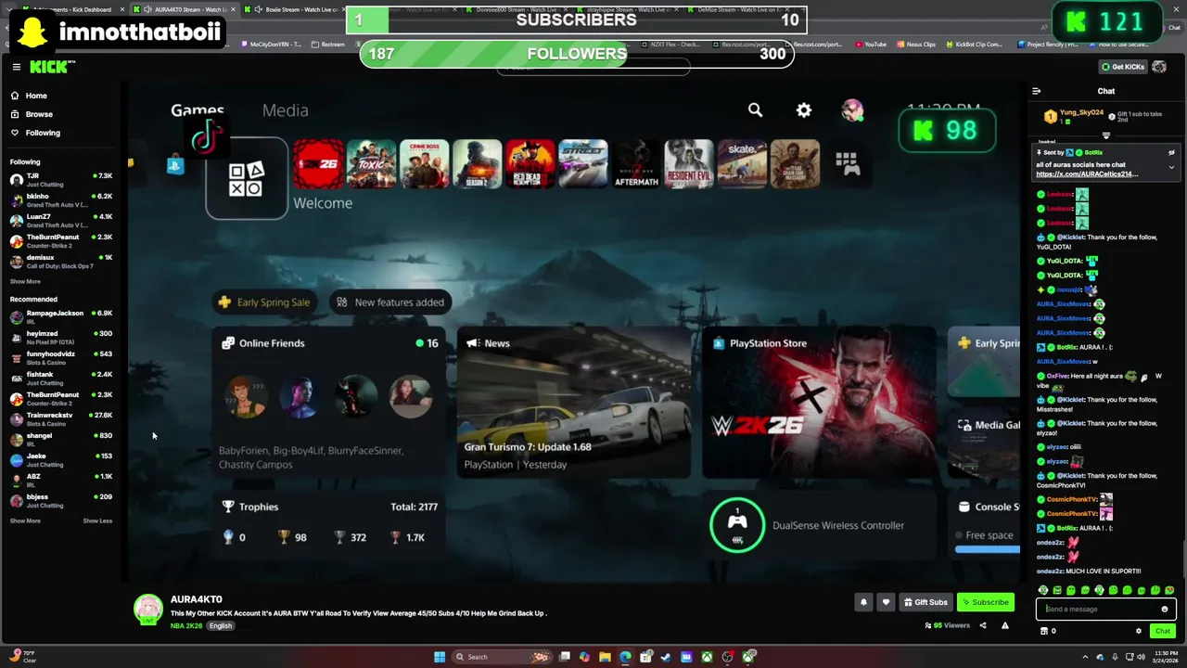Click the Get KICKs button

click(x=1122, y=67)
